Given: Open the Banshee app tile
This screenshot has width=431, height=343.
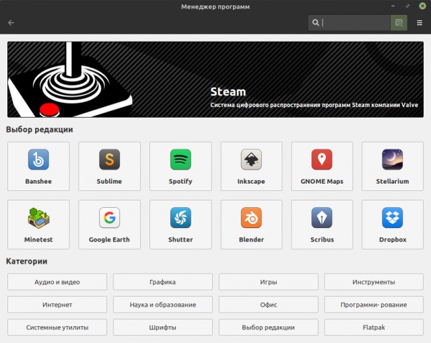Looking at the screenshot, I should (38, 166).
